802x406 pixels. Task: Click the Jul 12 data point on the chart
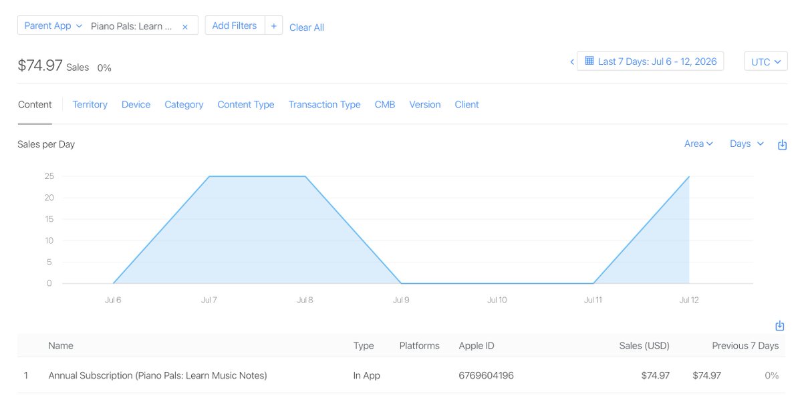689,177
